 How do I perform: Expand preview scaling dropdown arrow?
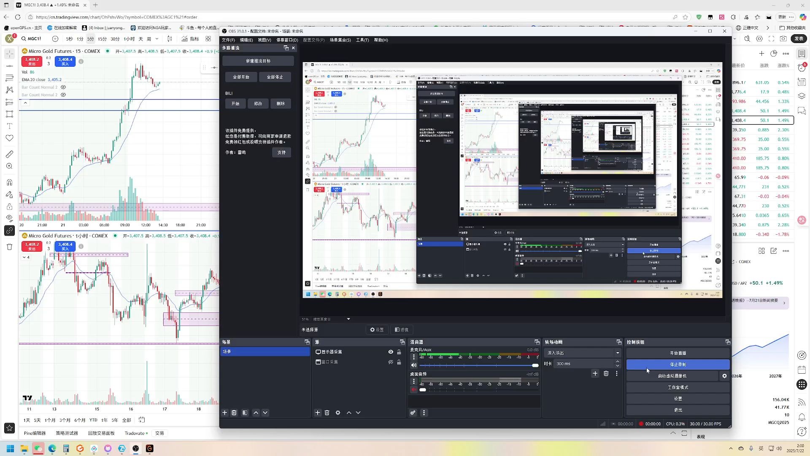[348, 319]
